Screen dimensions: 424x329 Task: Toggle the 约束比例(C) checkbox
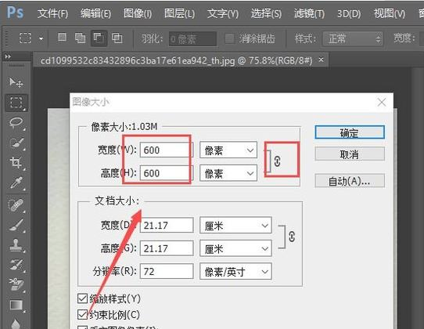(x=82, y=314)
